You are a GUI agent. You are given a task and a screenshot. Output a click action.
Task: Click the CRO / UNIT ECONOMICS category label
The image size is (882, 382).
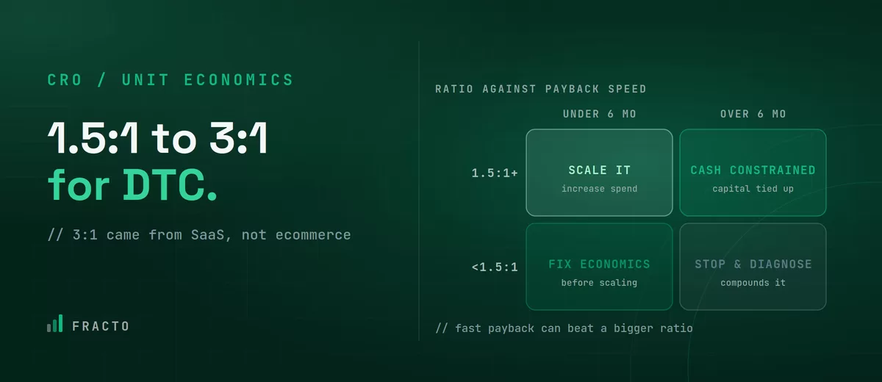click(x=171, y=80)
